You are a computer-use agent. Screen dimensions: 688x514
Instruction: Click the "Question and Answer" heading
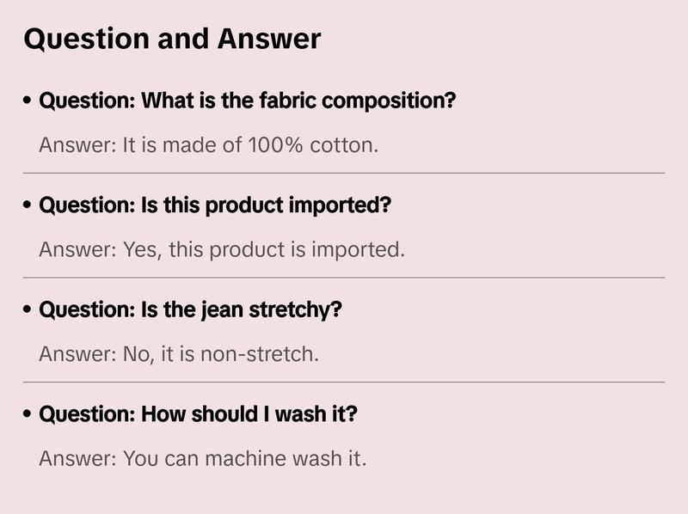tap(172, 39)
